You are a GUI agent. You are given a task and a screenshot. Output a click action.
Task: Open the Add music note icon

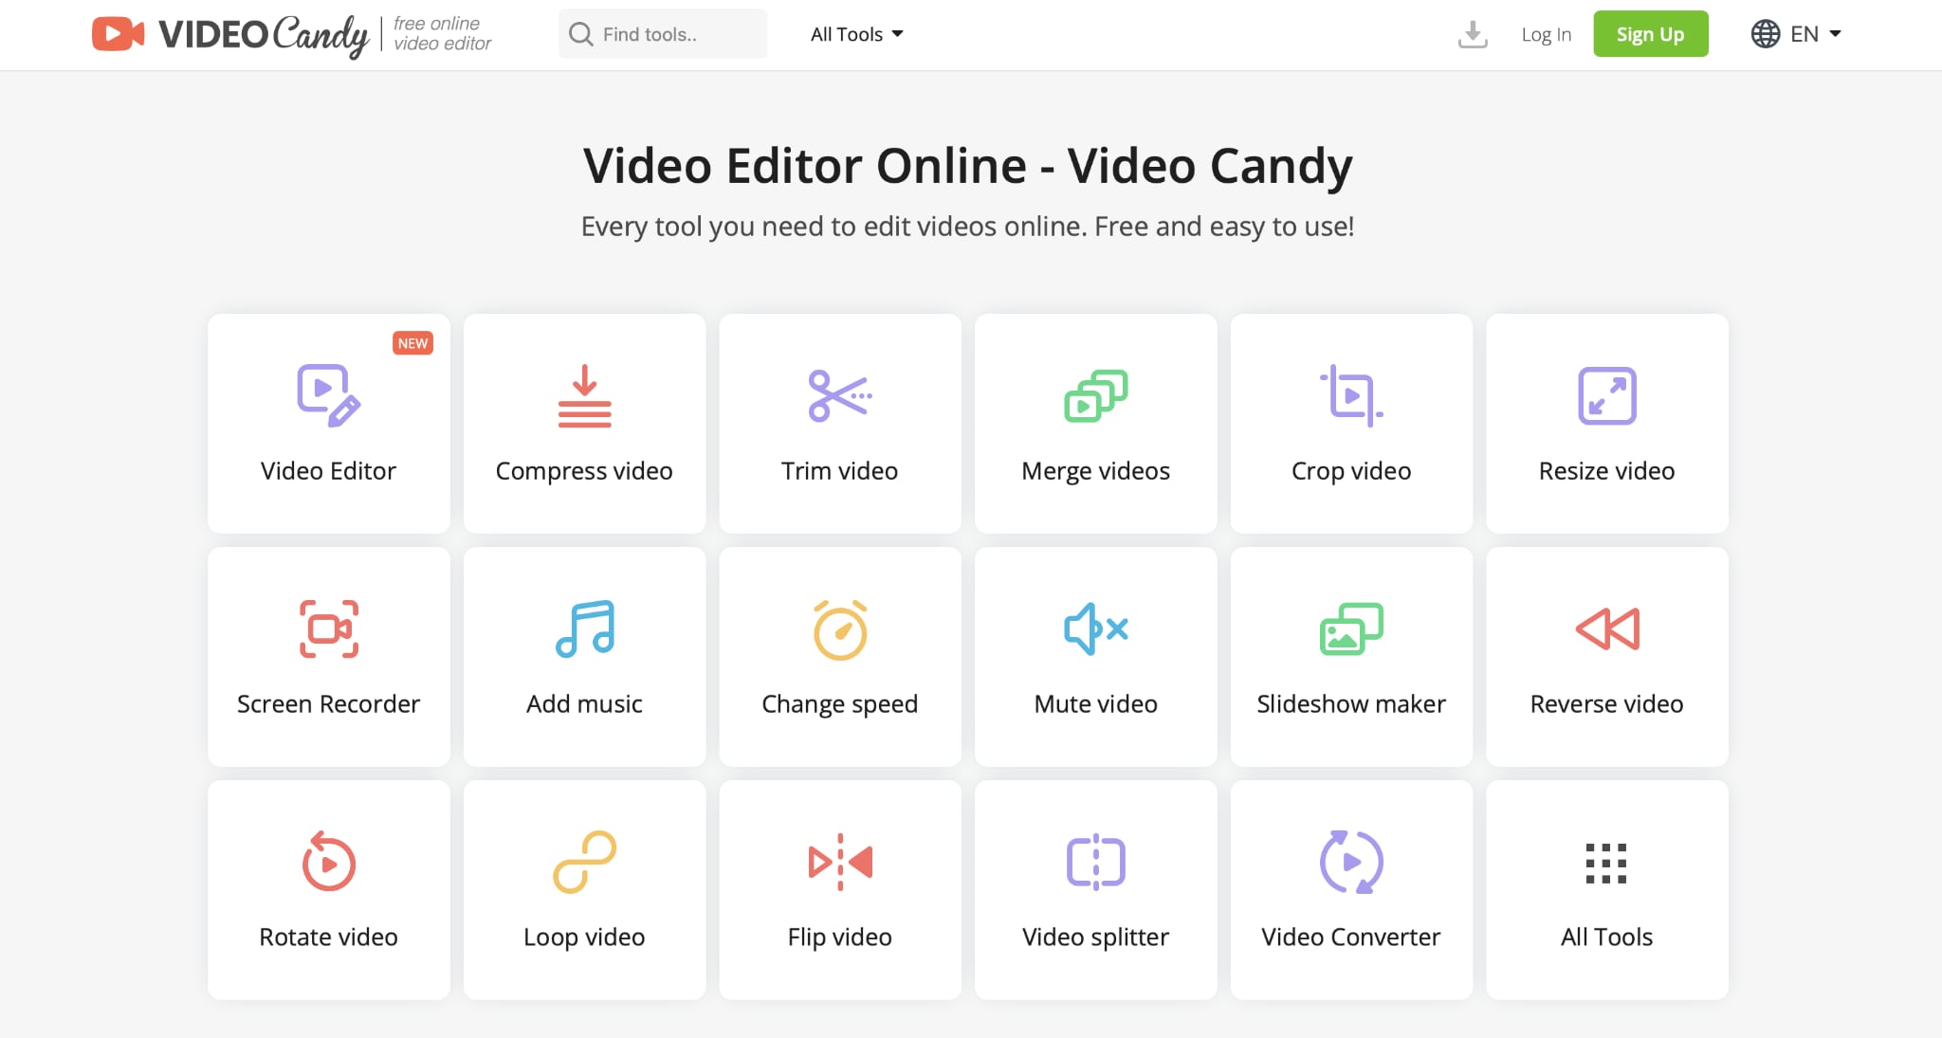click(x=584, y=628)
